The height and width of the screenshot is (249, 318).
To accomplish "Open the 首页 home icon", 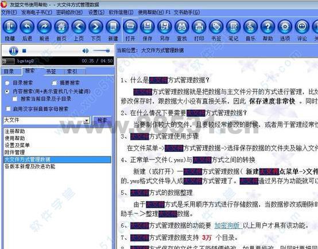I will click(x=61, y=26).
